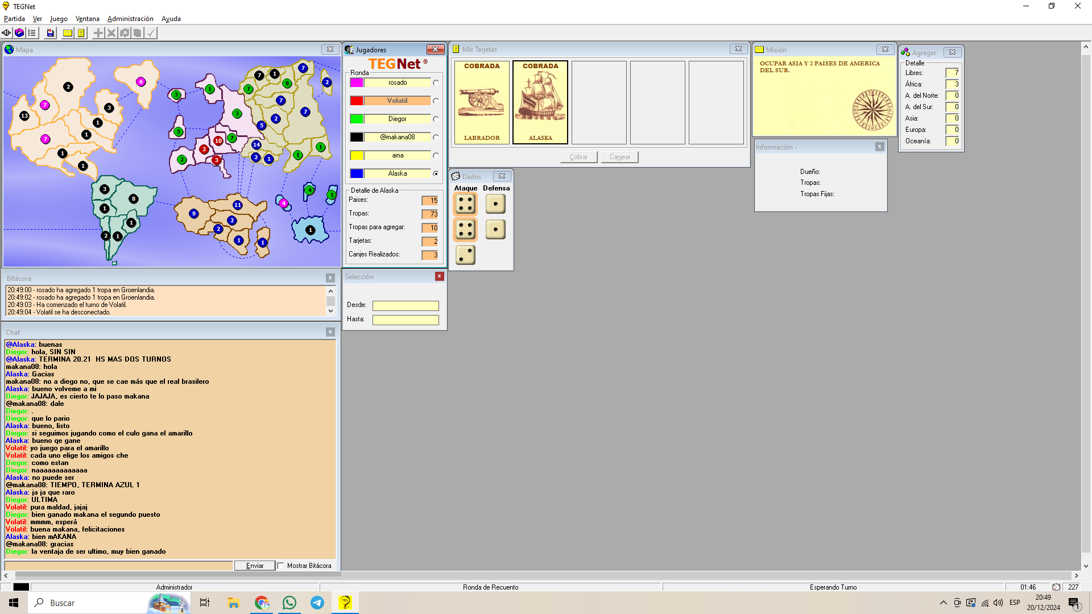Open the Ventana menu
The image size is (1092, 614).
[x=88, y=19]
